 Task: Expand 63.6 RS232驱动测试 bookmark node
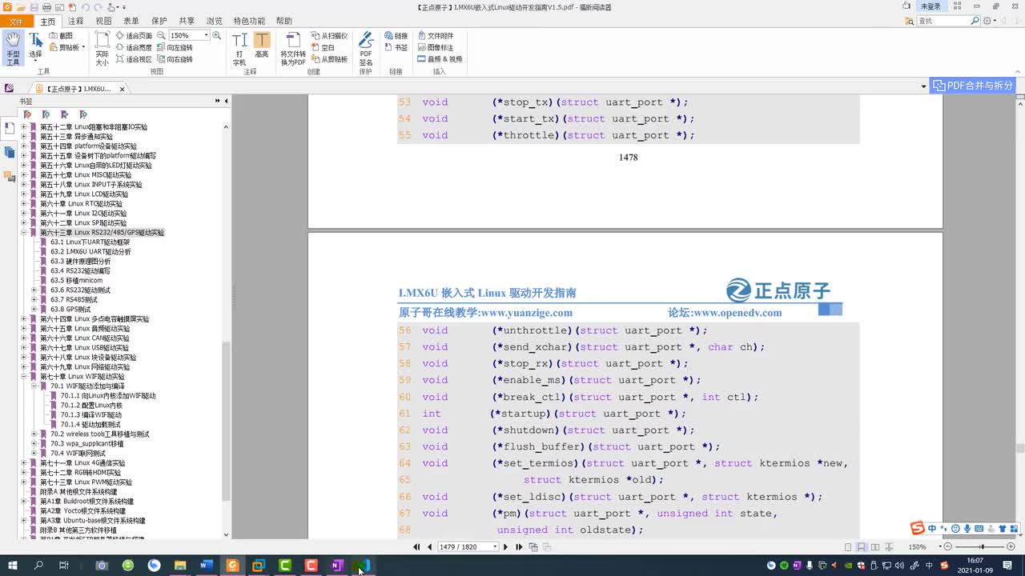[x=34, y=290]
